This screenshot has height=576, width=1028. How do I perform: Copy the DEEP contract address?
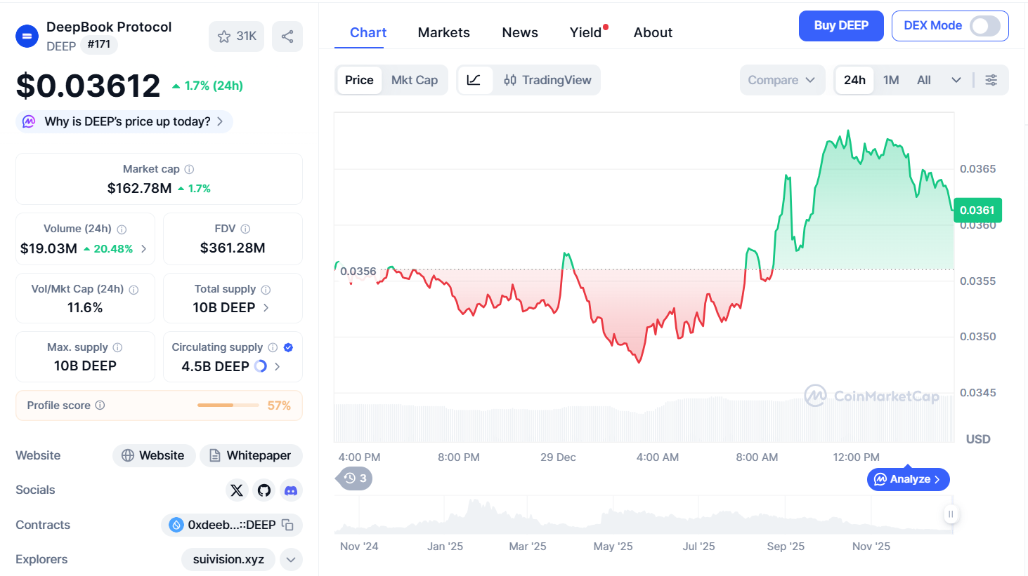coord(287,525)
